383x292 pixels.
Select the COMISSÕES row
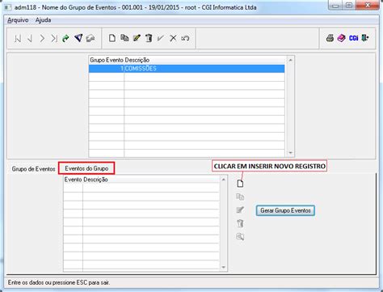187,69
